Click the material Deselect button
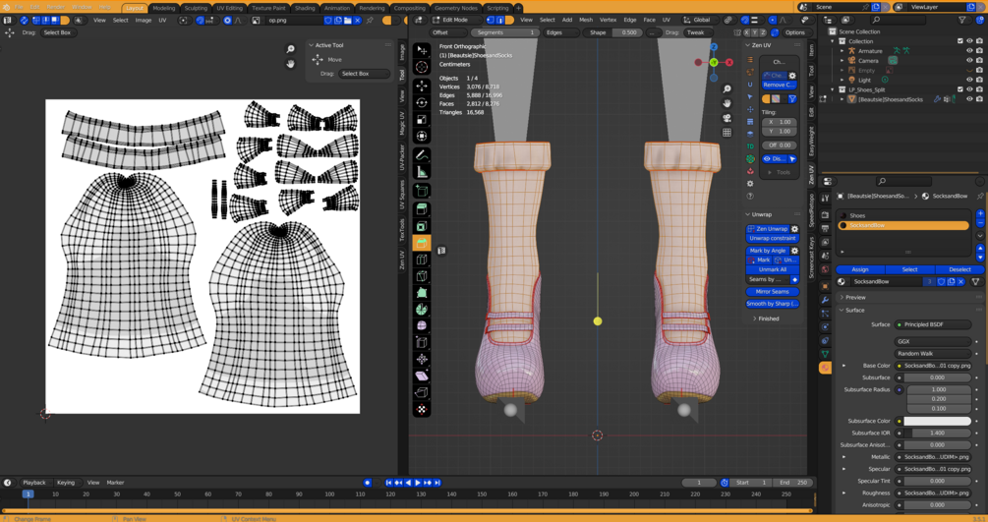988x522 pixels. (x=959, y=269)
